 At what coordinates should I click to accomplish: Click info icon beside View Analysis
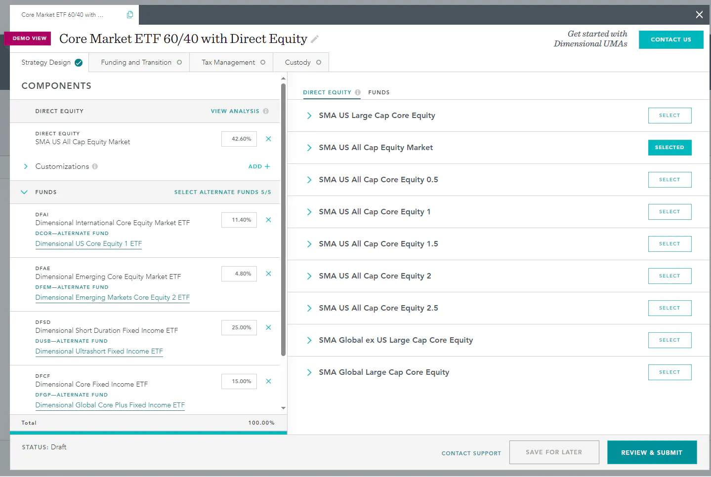point(266,111)
